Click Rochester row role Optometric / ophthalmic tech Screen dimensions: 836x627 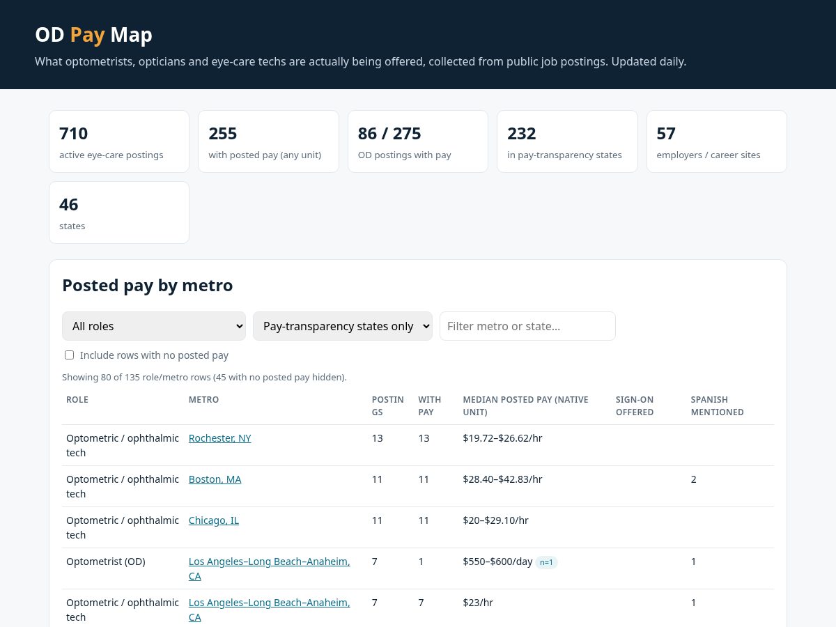click(123, 445)
